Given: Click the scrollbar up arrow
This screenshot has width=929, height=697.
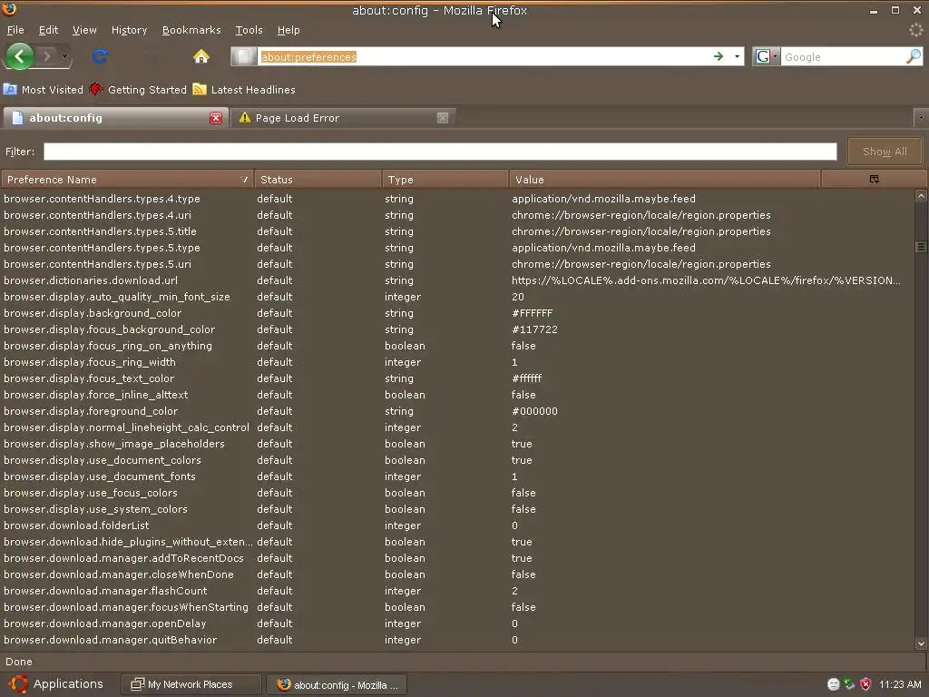Looking at the screenshot, I should coord(921,196).
